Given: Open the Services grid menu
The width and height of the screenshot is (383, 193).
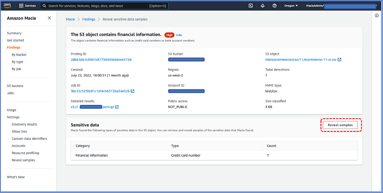Looking at the screenshot, I should (27, 5).
